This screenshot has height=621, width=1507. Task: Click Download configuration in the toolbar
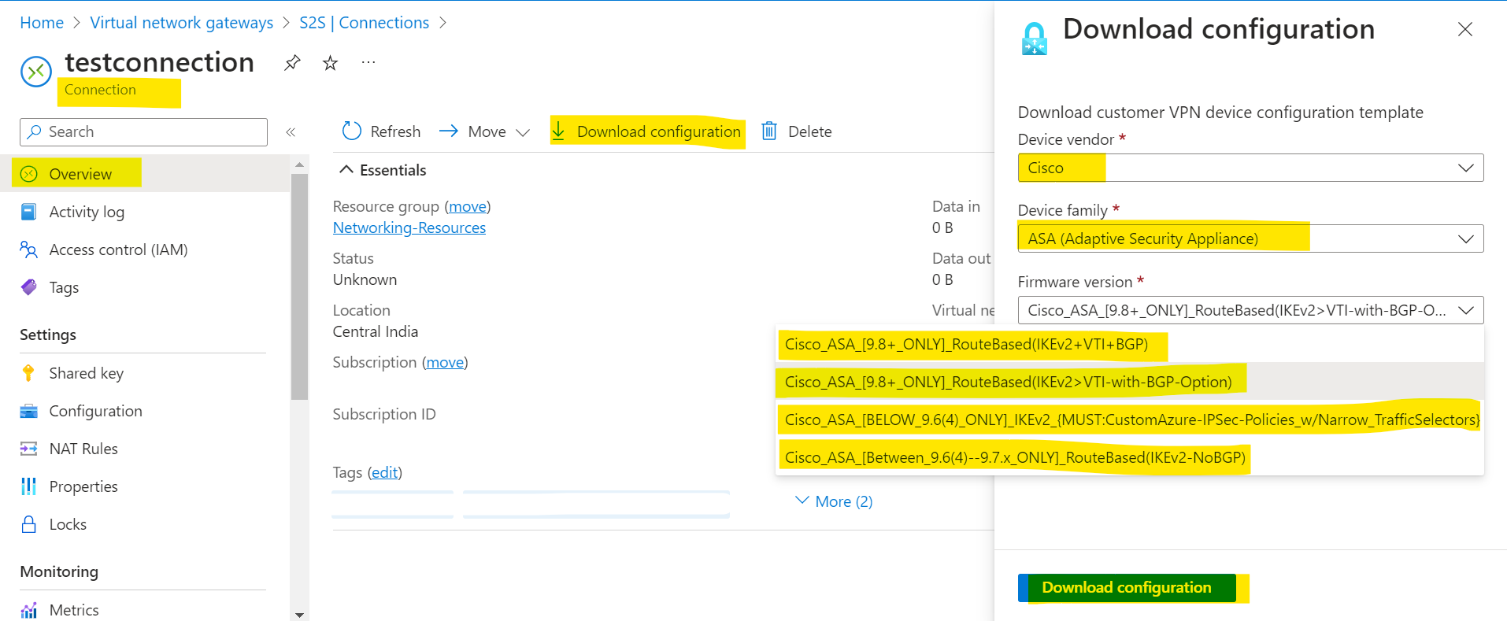pyautogui.click(x=646, y=131)
